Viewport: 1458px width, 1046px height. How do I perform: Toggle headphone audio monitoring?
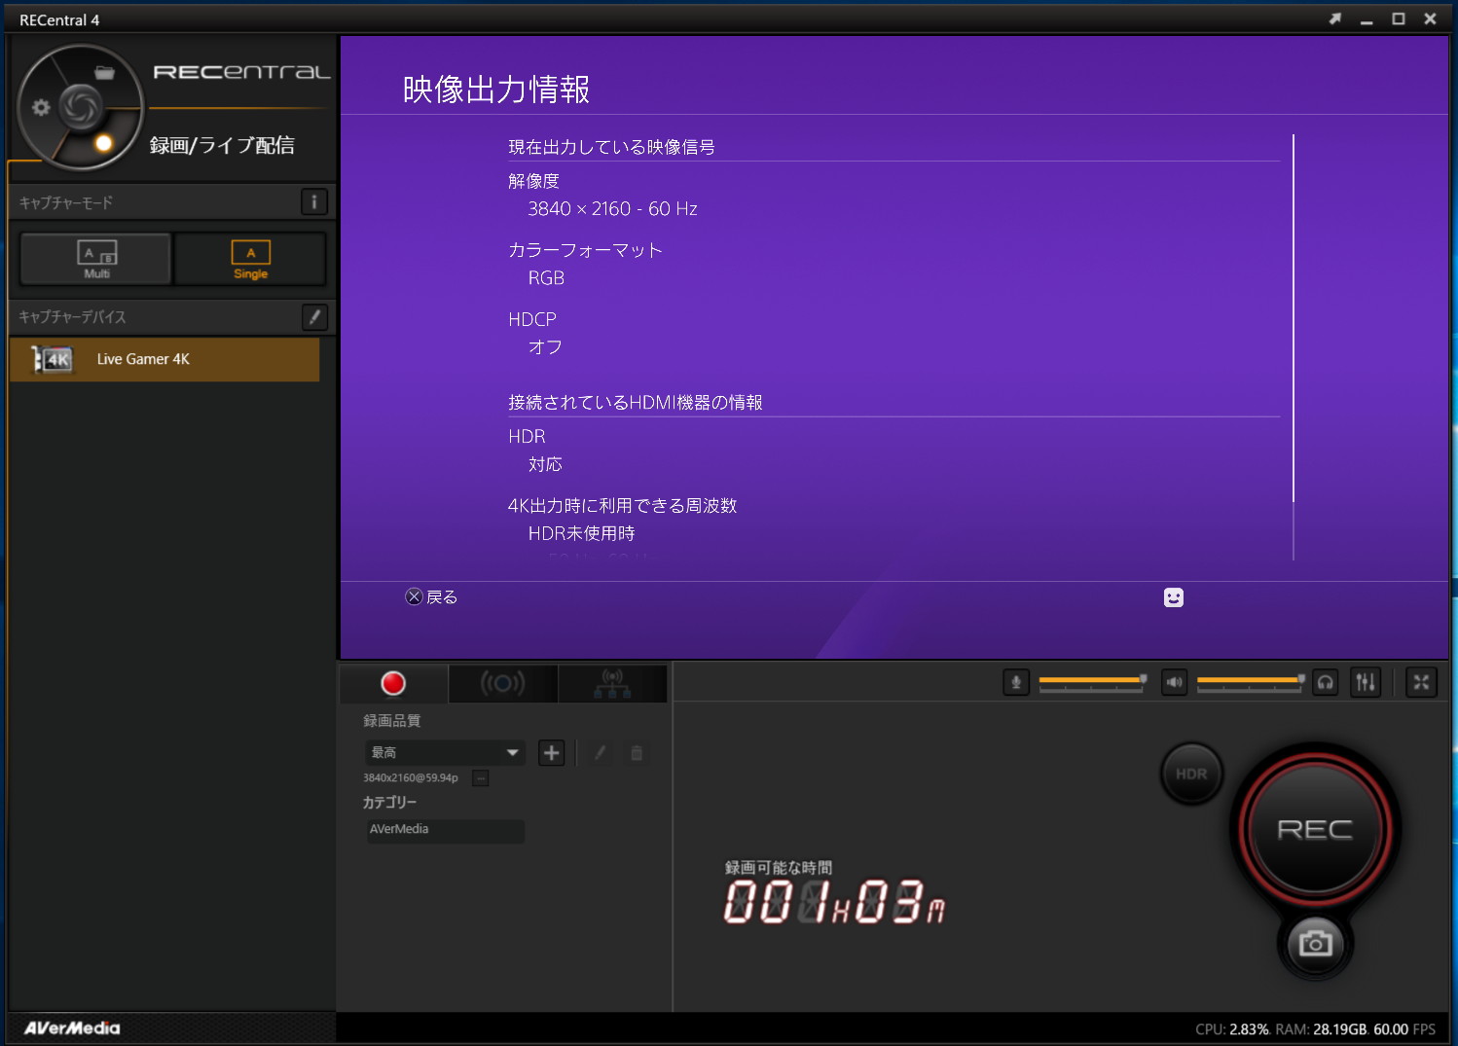pos(1325,682)
